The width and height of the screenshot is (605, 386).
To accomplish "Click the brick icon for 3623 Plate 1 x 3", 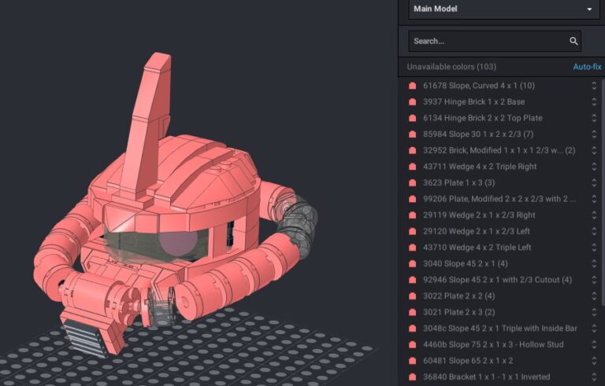I will [x=413, y=182].
